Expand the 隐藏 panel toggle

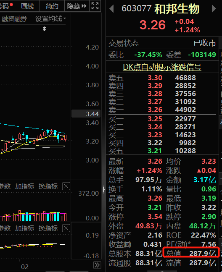click(x=77, y=6)
